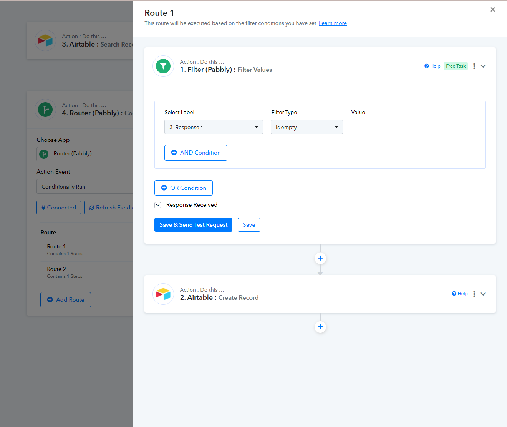The width and height of the screenshot is (507, 427).
Task: Click the Save button
Action: [x=249, y=225]
